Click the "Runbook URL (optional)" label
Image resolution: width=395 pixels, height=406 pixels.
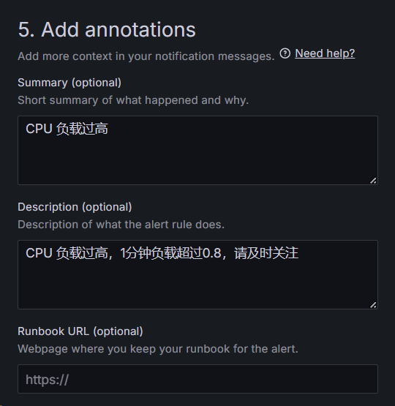[x=80, y=331]
